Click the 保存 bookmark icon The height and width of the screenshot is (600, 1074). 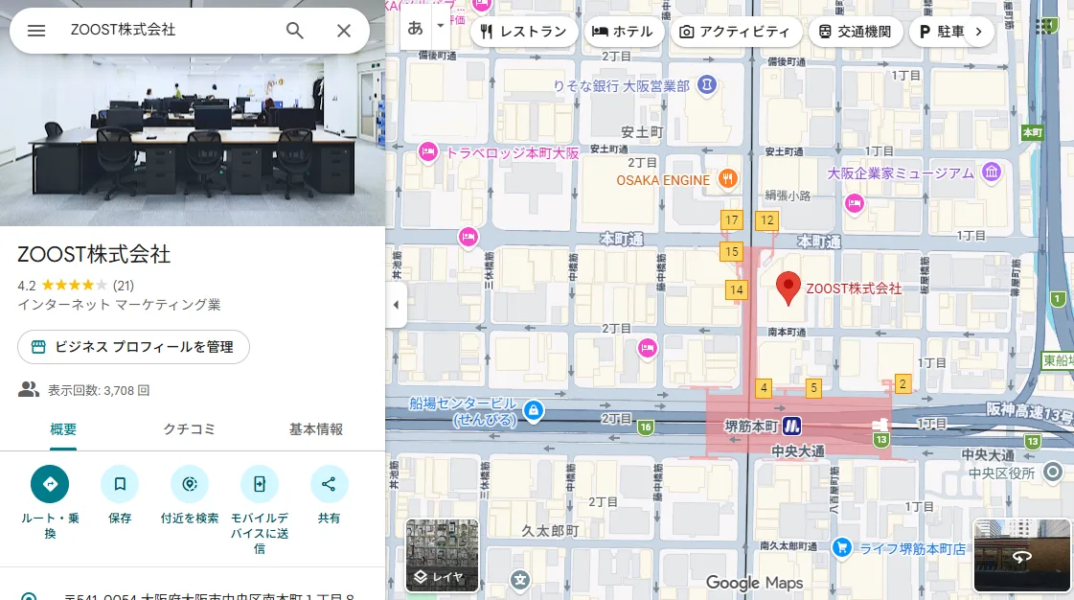120,484
